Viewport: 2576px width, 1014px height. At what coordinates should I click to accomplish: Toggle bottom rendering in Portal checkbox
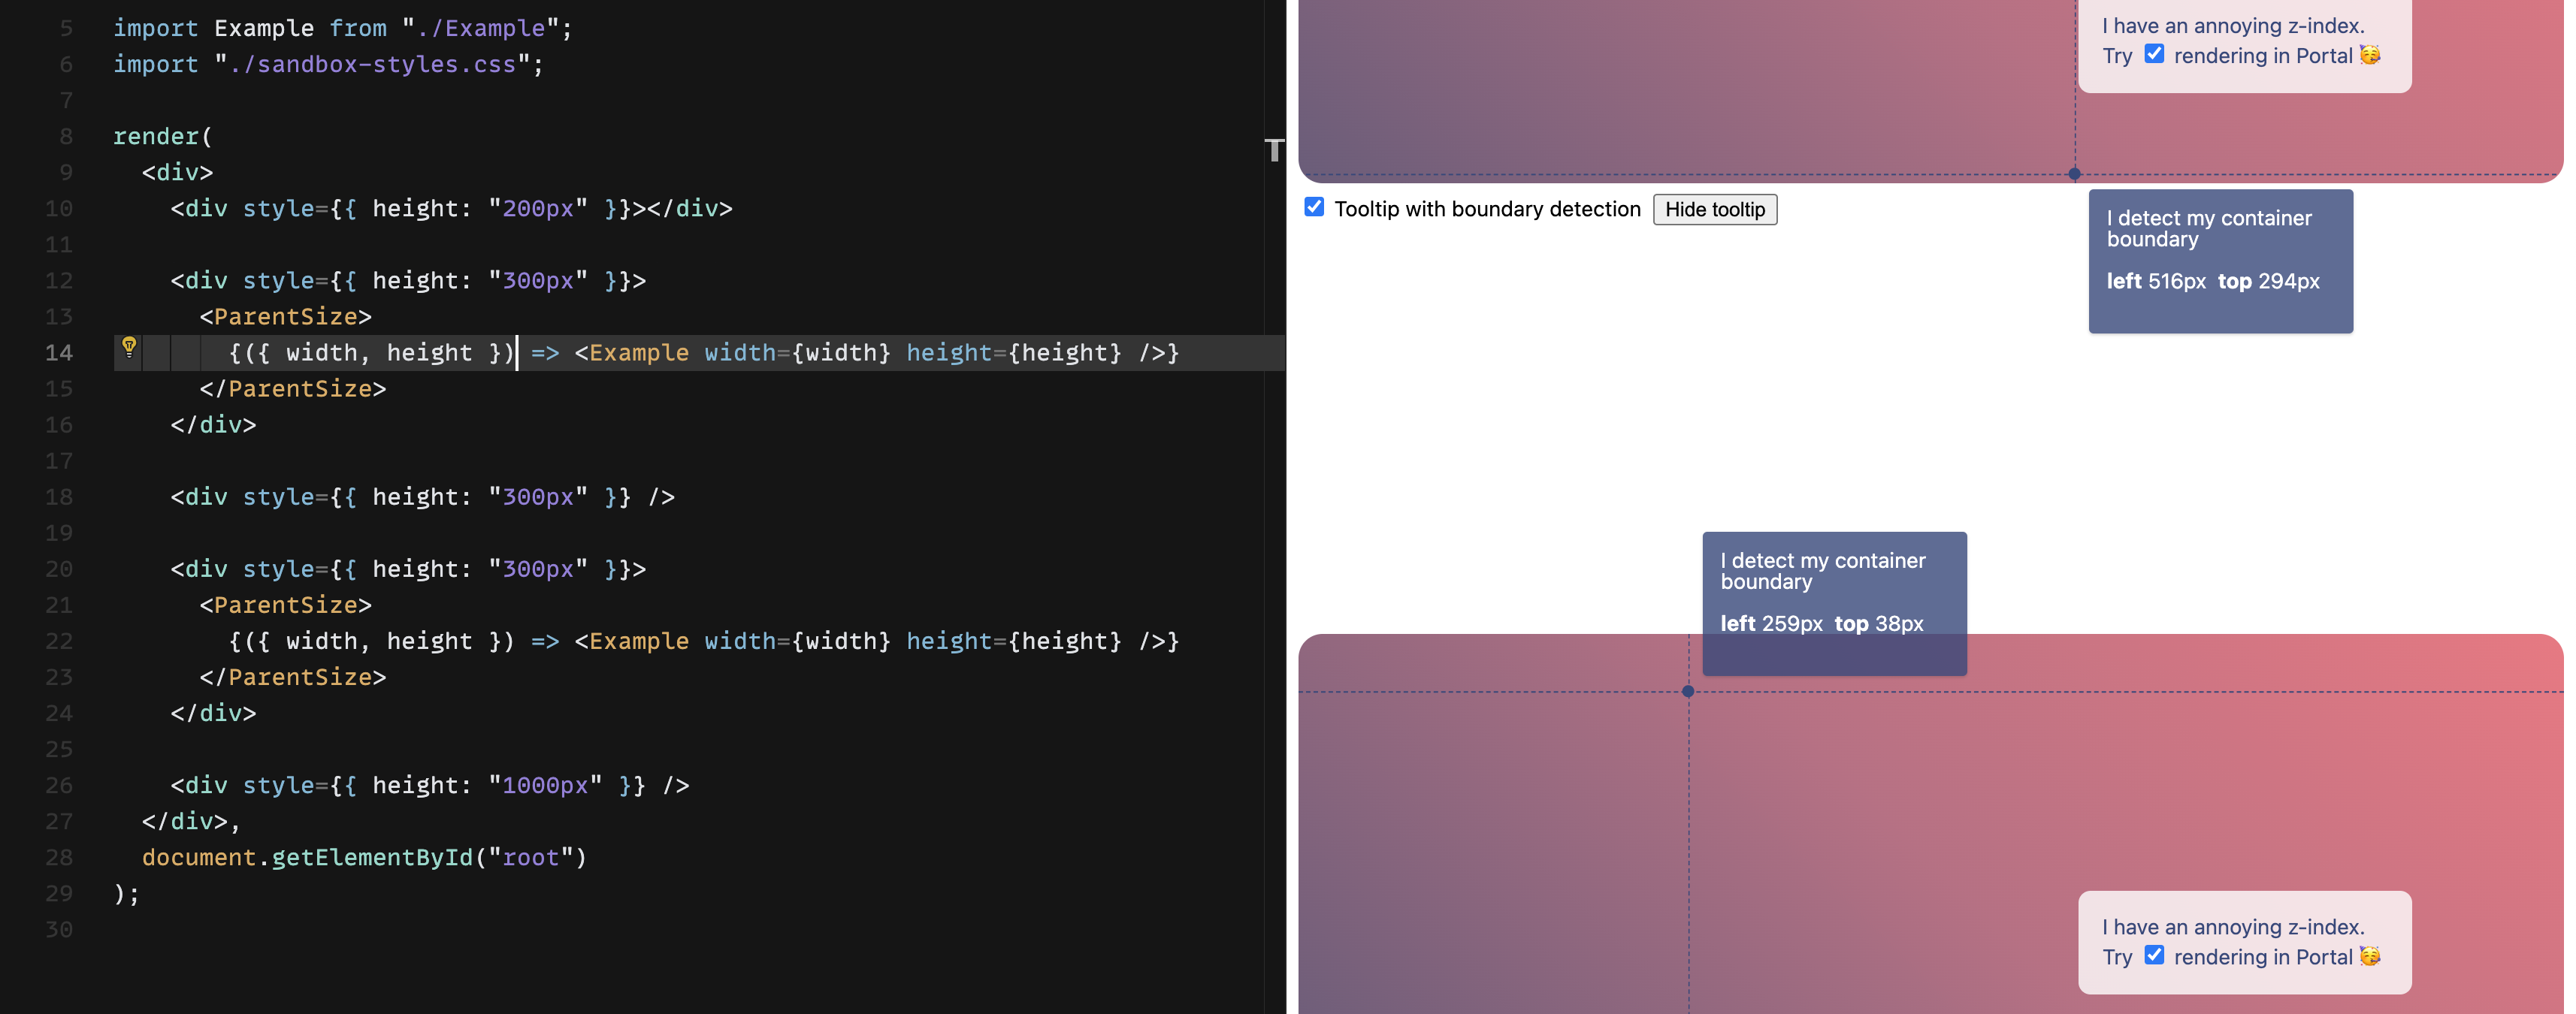pyautogui.click(x=2154, y=955)
